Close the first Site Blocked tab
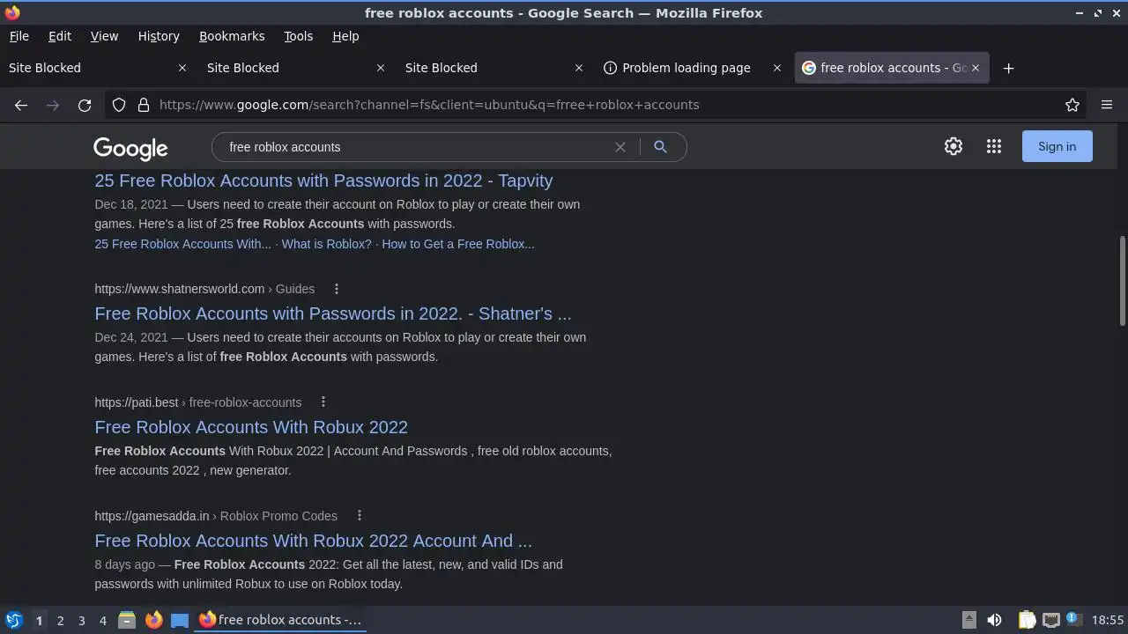Image resolution: width=1128 pixels, height=634 pixels. (182, 68)
